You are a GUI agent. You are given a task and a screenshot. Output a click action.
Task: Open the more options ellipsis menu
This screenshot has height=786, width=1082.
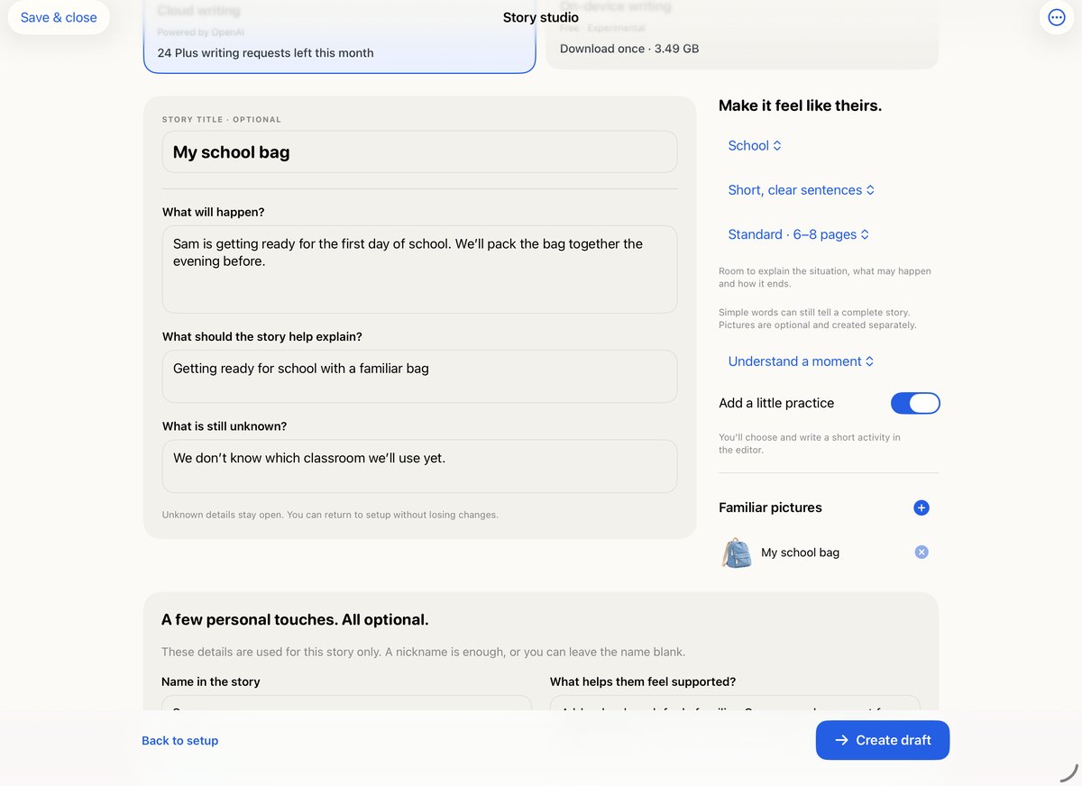coord(1057,17)
